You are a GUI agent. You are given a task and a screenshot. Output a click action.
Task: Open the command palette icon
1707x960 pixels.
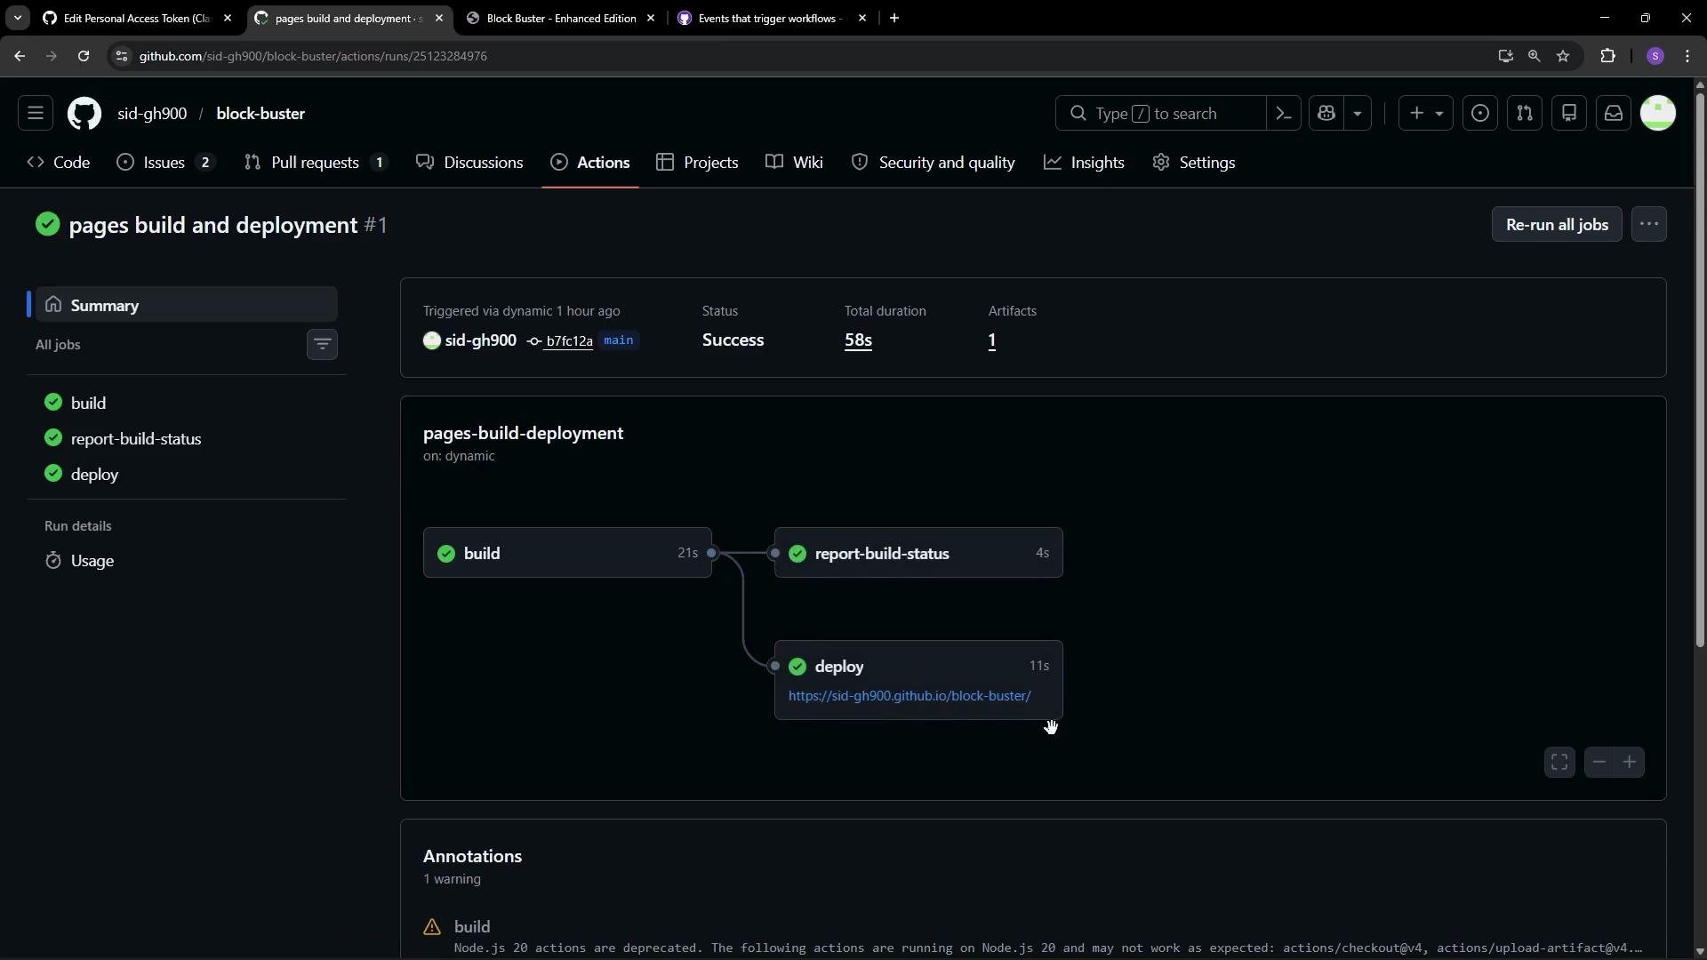pyautogui.click(x=1283, y=114)
